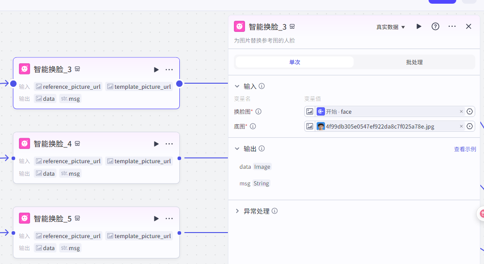The height and width of the screenshot is (264, 484).
Task: Open the 真实数据 dropdown
Action: [x=391, y=27]
